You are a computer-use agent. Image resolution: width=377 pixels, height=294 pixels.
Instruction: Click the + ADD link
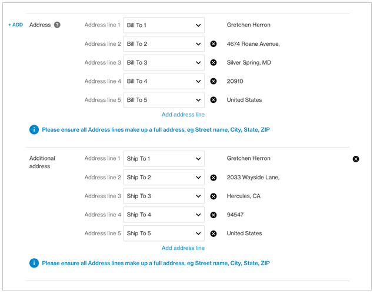click(x=15, y=25)
